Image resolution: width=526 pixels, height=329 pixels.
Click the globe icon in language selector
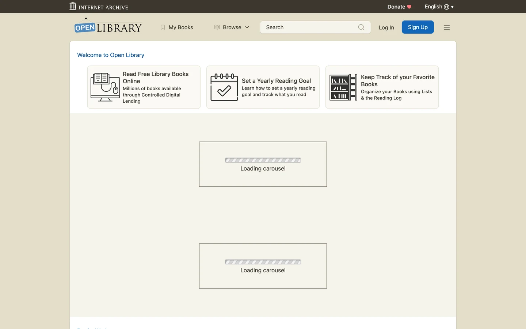pos(446,7)
